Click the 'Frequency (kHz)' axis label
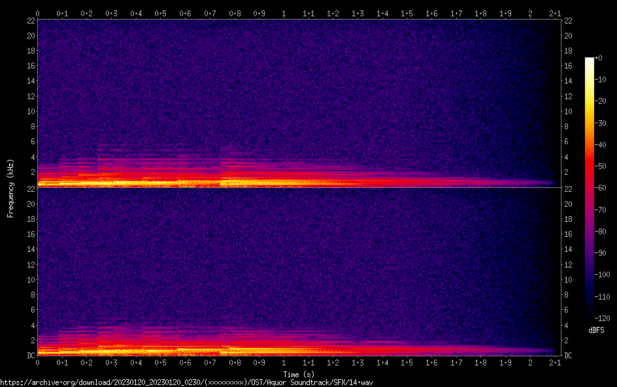Image resolution: width=617 pixels, height=387 pixels. click(x=10, y=188)
